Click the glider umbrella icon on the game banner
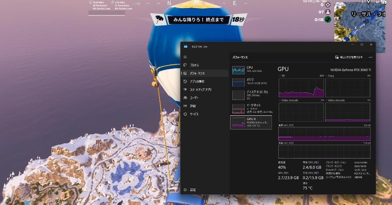Viewport: 392px width, 205px height. pyautogui.click(x=159, y=19)
